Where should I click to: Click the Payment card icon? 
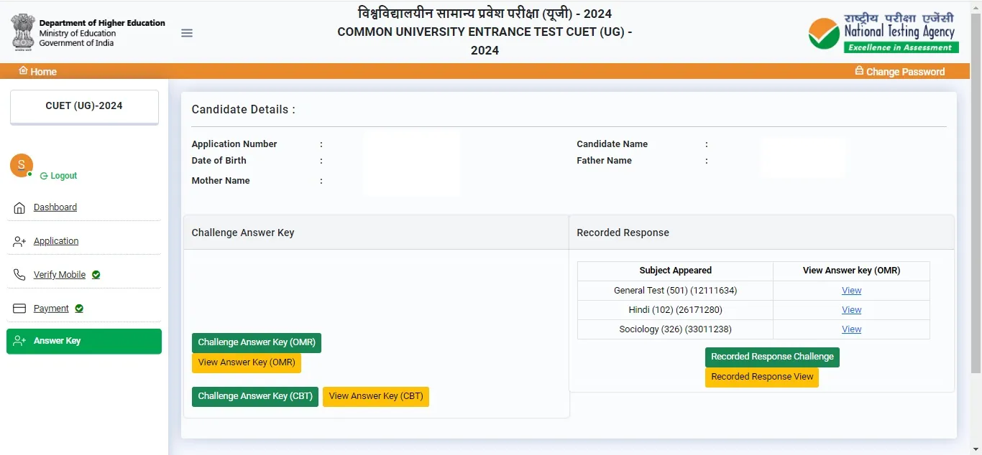[19, 309]
